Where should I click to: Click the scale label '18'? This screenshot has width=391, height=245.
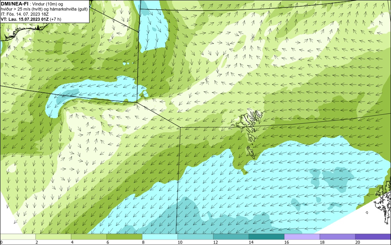(x=322, y=242)
